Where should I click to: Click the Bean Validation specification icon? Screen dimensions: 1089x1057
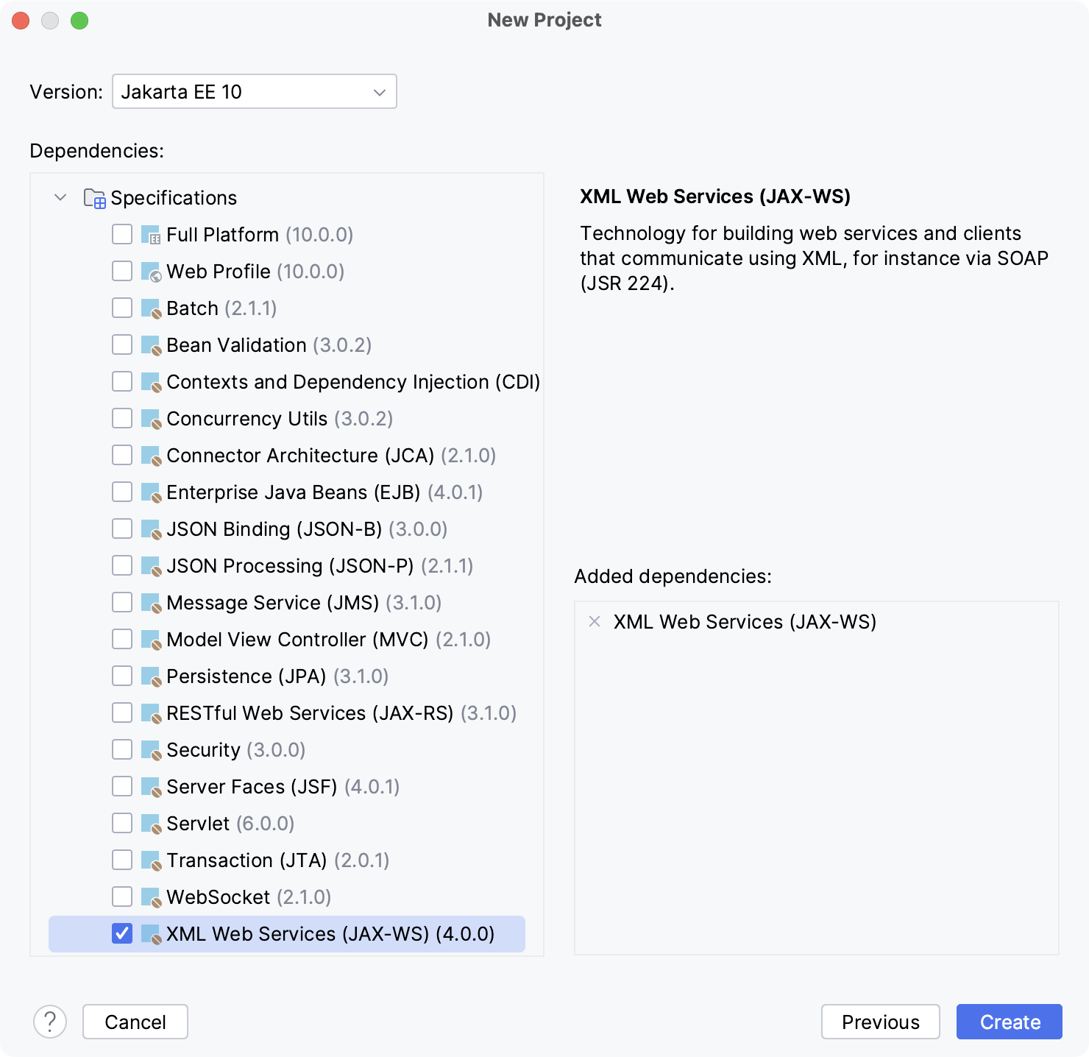[149, 344]
